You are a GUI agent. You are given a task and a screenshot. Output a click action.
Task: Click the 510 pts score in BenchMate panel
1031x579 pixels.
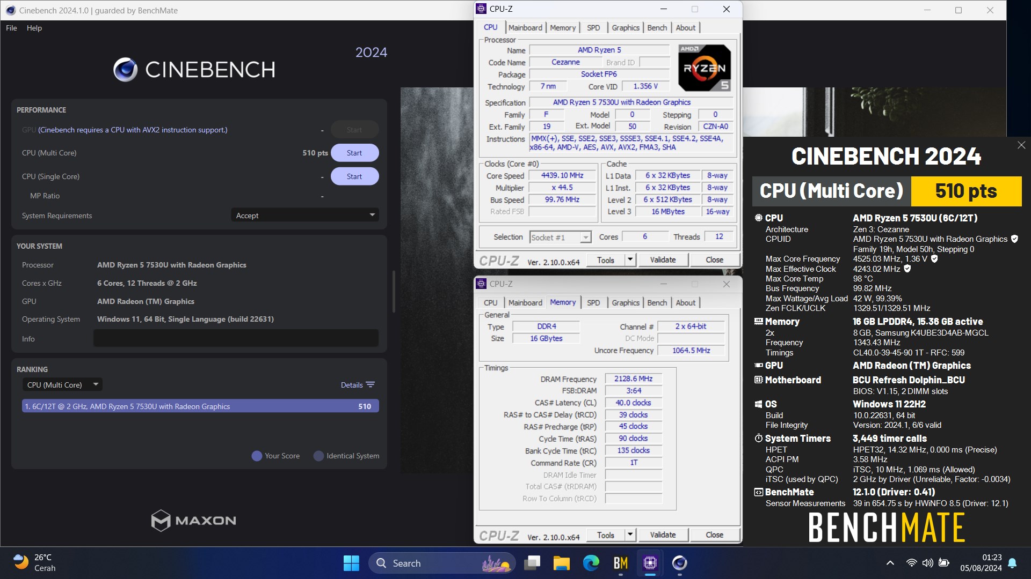[x=966, y=191]
